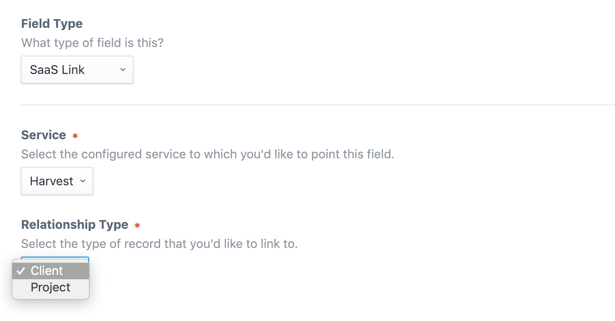Click the 'Select the type of record' help text
615x321 pixels.
pyautogui.click(x=159, y=244)
